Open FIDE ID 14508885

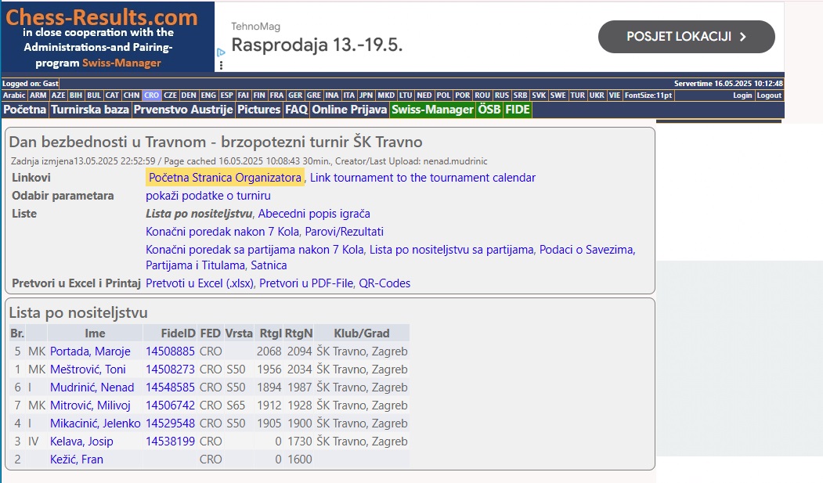[170, 351]
